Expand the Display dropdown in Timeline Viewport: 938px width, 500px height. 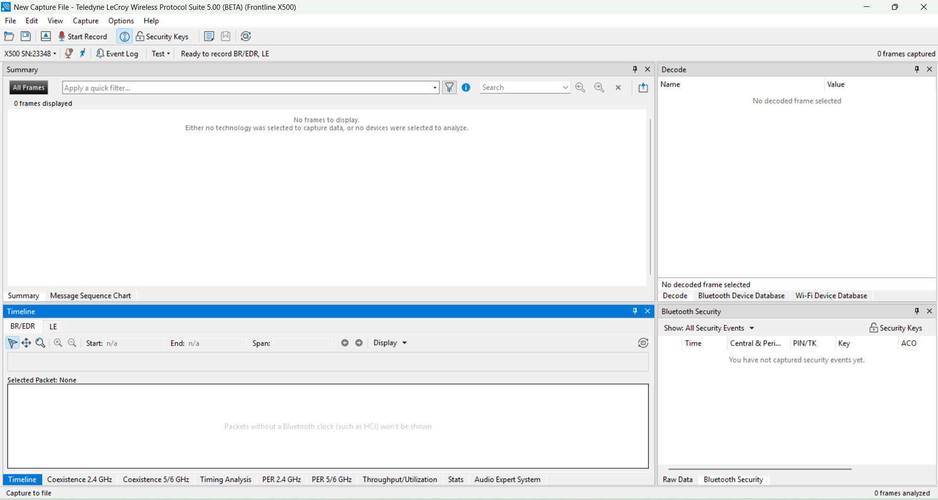[390, 343]
